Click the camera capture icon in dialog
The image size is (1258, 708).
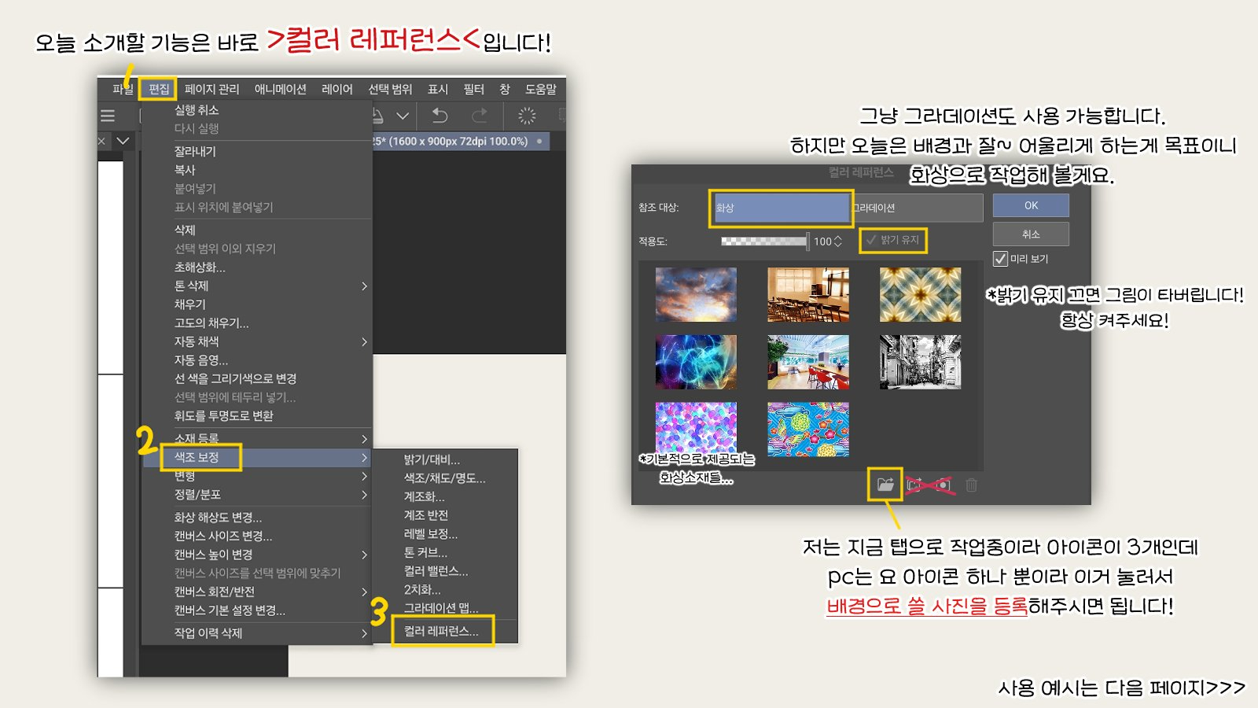click(942, 485)
